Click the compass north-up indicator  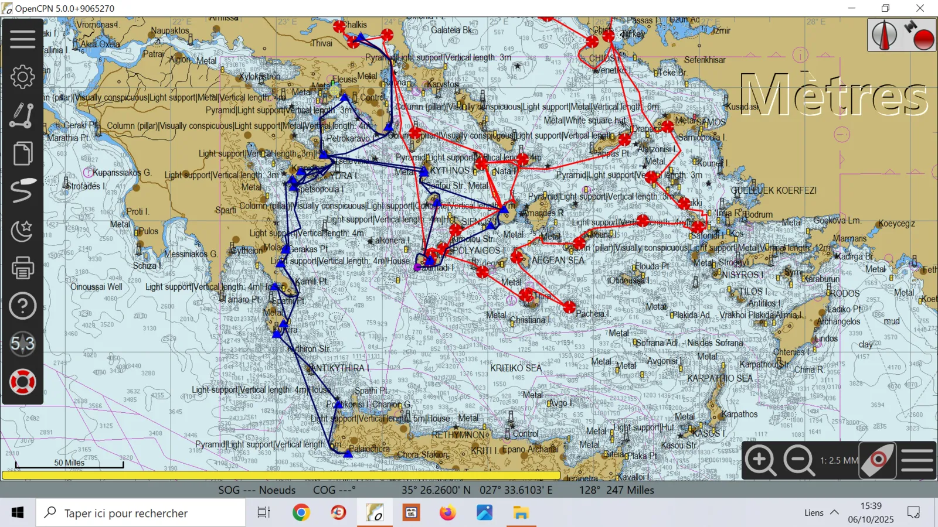[x=883, y=35]
